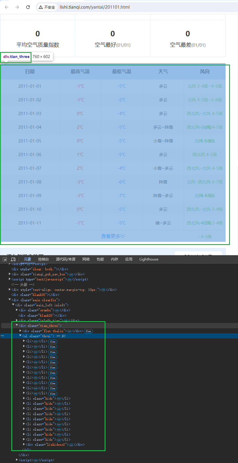Expand the crumbs div node arrow
The image size is (238, 463).
coord(17,310)
